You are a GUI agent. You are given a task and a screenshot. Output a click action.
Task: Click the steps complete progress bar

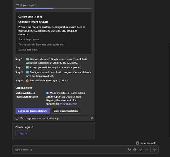(53, 9)
